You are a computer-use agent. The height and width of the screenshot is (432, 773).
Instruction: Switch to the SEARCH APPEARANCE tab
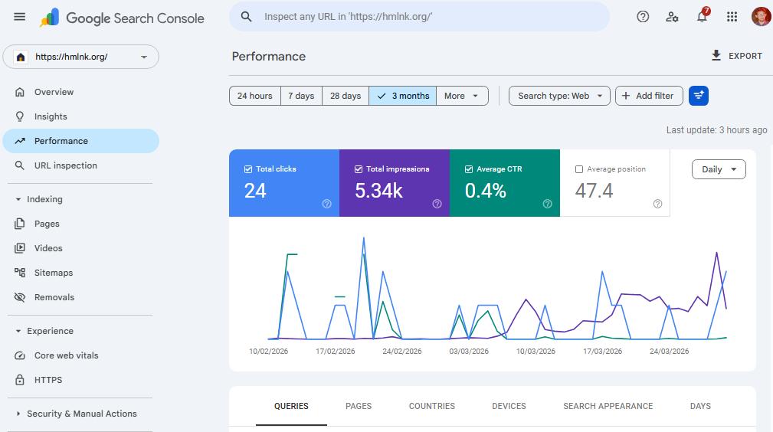click(608, 406)
